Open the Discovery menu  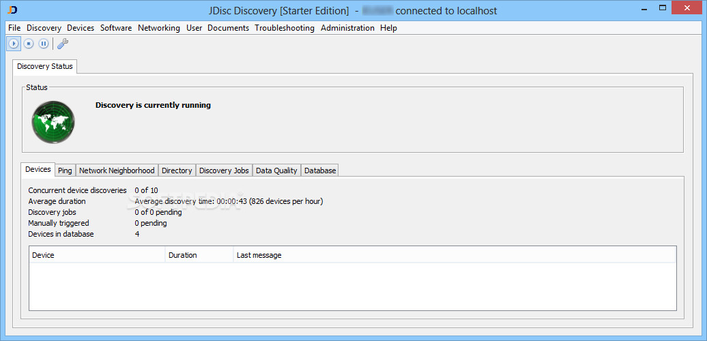tap(44, 28)
